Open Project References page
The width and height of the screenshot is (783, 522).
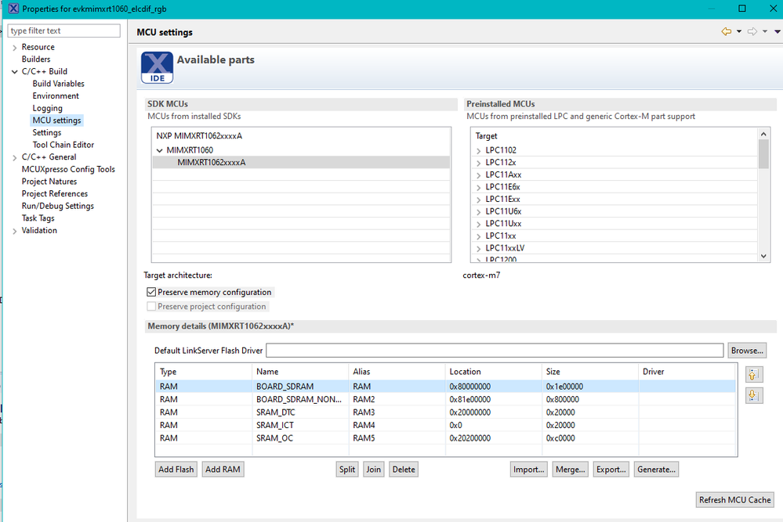click(x=54, y=193)
